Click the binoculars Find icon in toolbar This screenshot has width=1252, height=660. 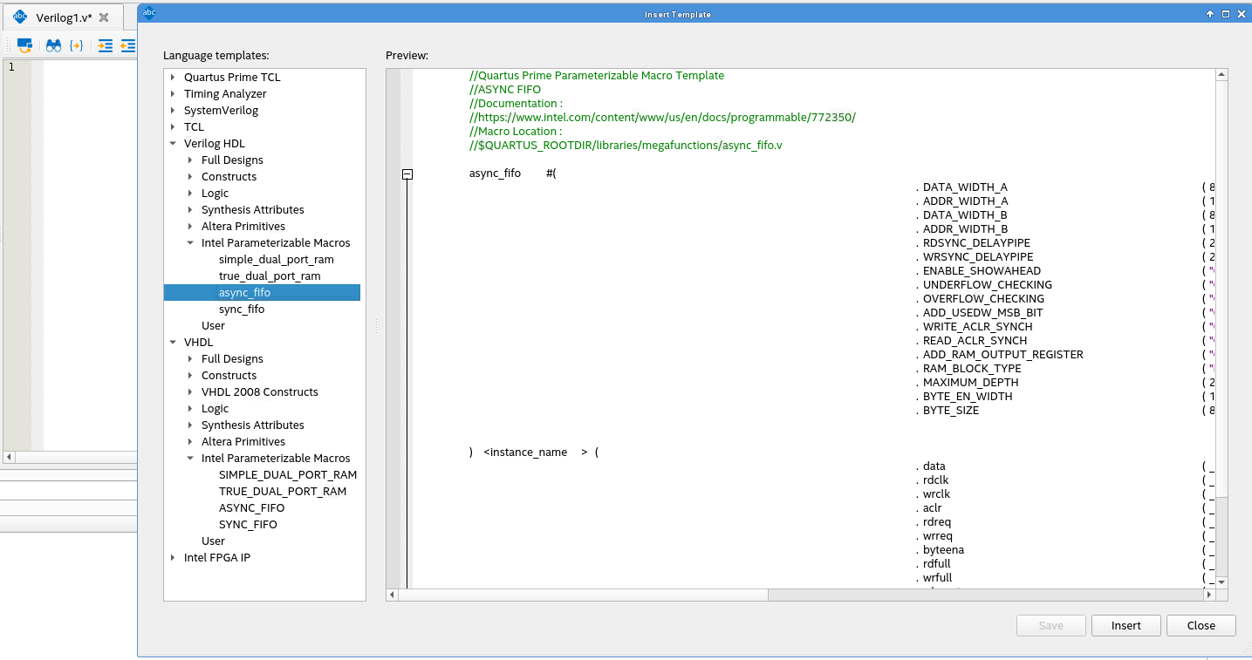tap(53, 45)
